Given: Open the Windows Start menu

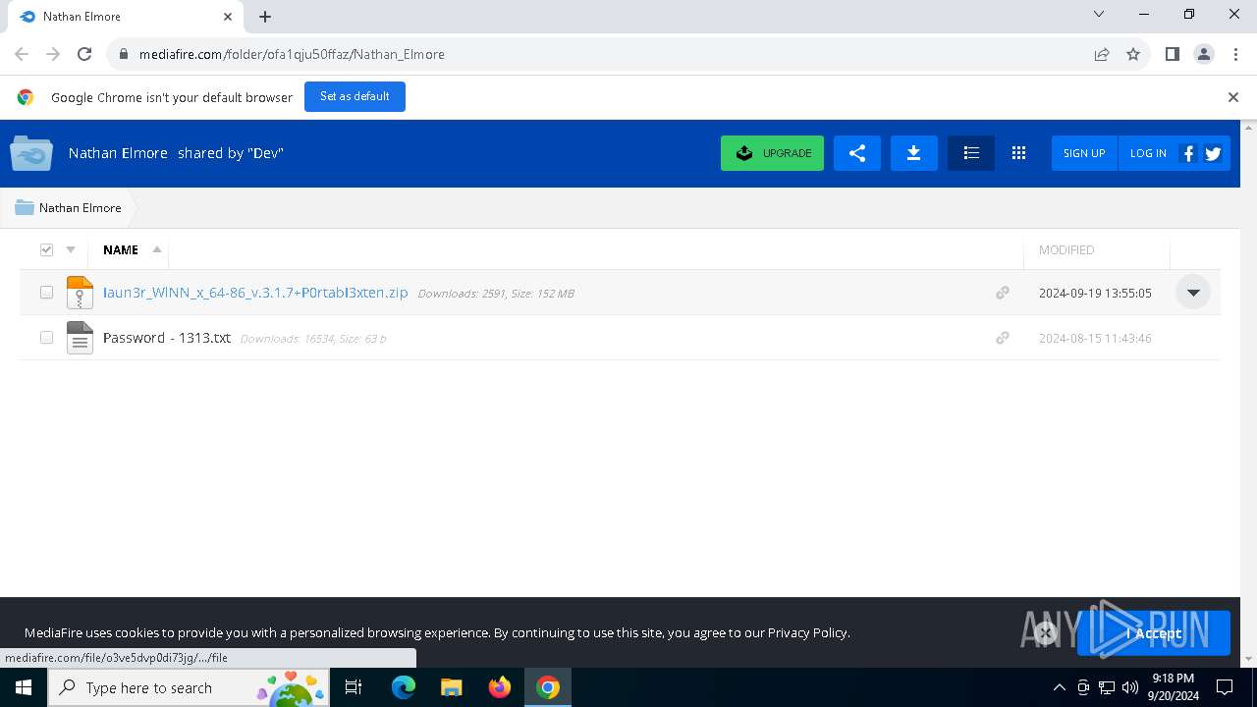Looking at the screenshot, I should (24, 687).
